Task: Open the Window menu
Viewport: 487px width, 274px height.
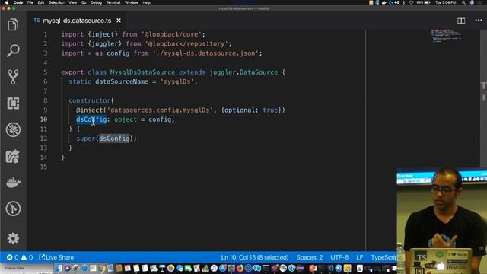Action: coord(132,2)
